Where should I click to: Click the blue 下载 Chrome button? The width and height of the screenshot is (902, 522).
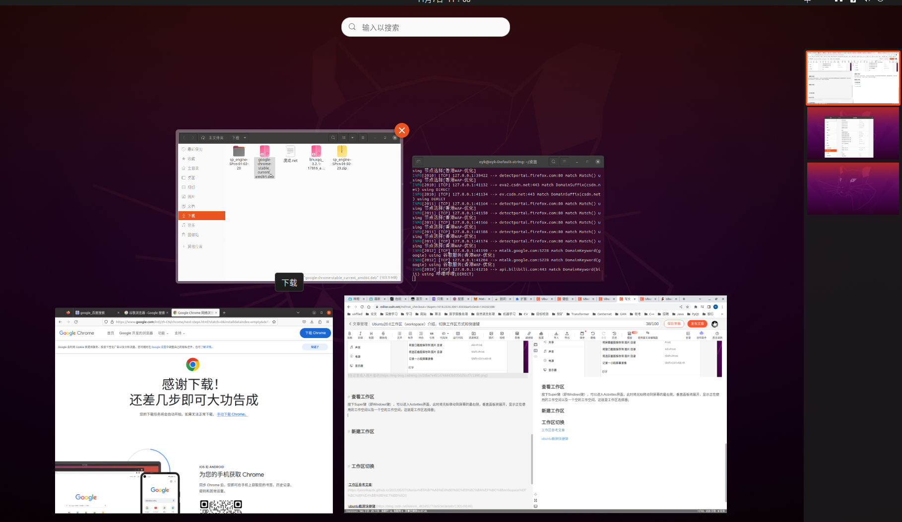[x=316, y=333]
